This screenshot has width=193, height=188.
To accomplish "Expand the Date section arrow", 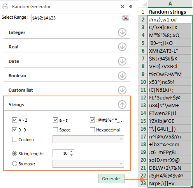I will (x=122, y=61).
